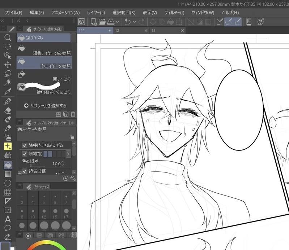Expand 隙間閉じ options arrow

coord(68,154)
